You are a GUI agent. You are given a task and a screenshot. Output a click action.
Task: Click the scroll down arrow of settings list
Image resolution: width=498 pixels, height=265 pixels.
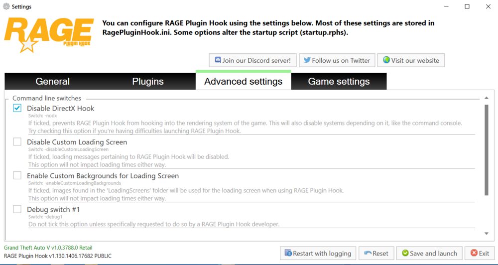[x=486, y=234]
